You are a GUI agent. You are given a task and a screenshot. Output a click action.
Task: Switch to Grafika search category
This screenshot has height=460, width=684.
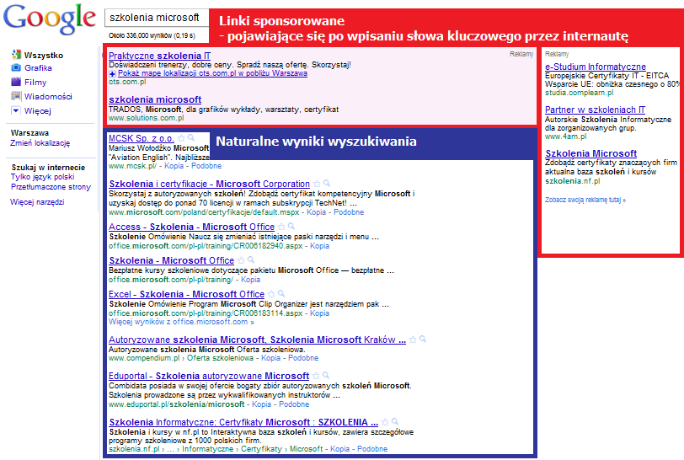pyautogui.click(x=38, y=67)
